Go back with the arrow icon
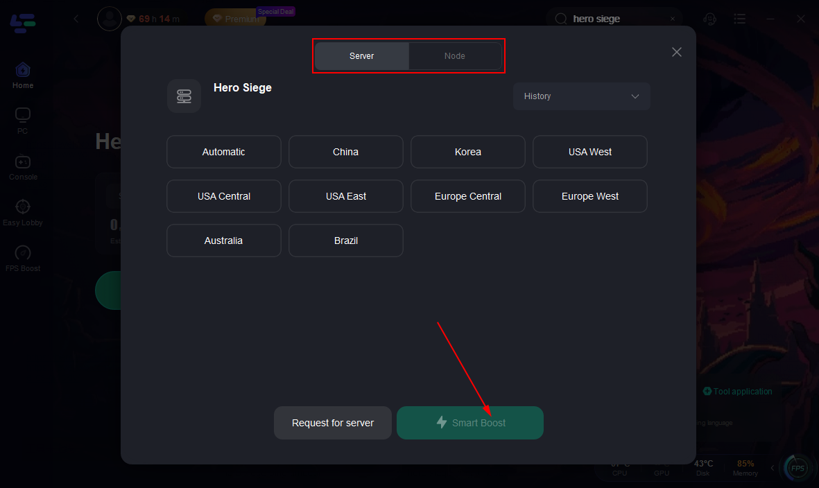This screenshot has height=488, width=819. (x=76, y=19)
